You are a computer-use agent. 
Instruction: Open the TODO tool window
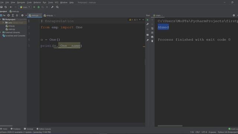4,129
